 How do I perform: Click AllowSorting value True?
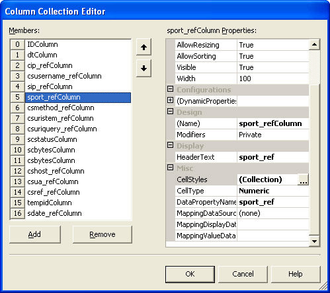(x=273, y=56)
